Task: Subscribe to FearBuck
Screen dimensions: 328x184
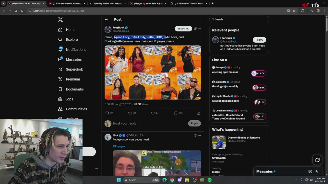Action: [x=183, y=29]
